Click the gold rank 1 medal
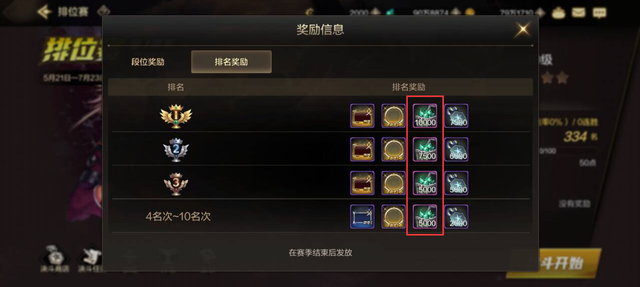The image size is (640, 287). pyautogui.click(x=176, y=115)
